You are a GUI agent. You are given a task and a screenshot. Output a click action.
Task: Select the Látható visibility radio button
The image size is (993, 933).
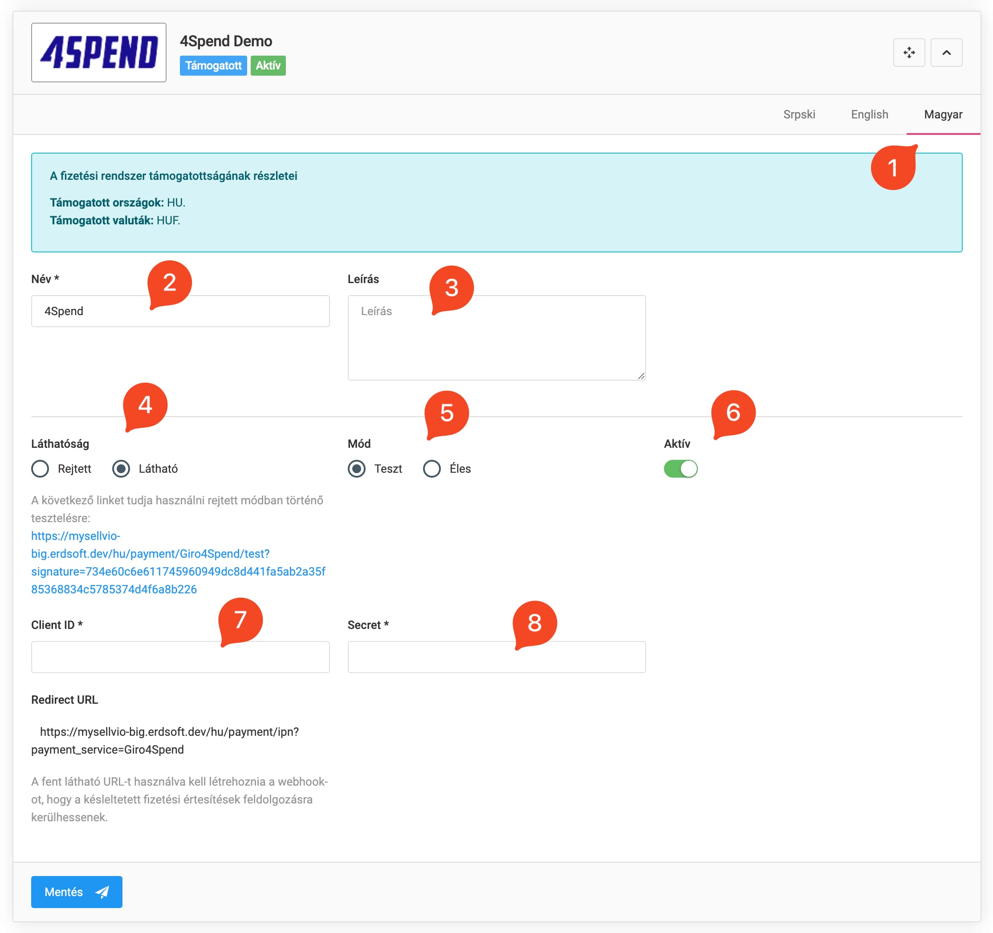(121, 469)
